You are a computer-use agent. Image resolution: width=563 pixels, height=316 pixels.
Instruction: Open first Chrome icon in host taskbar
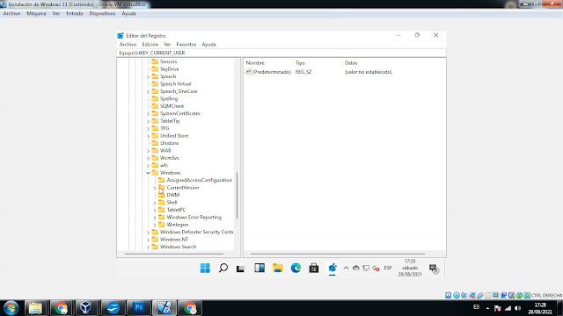tap(61, 308)
